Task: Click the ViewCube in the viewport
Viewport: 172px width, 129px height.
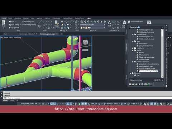Action: pos(85,42)
